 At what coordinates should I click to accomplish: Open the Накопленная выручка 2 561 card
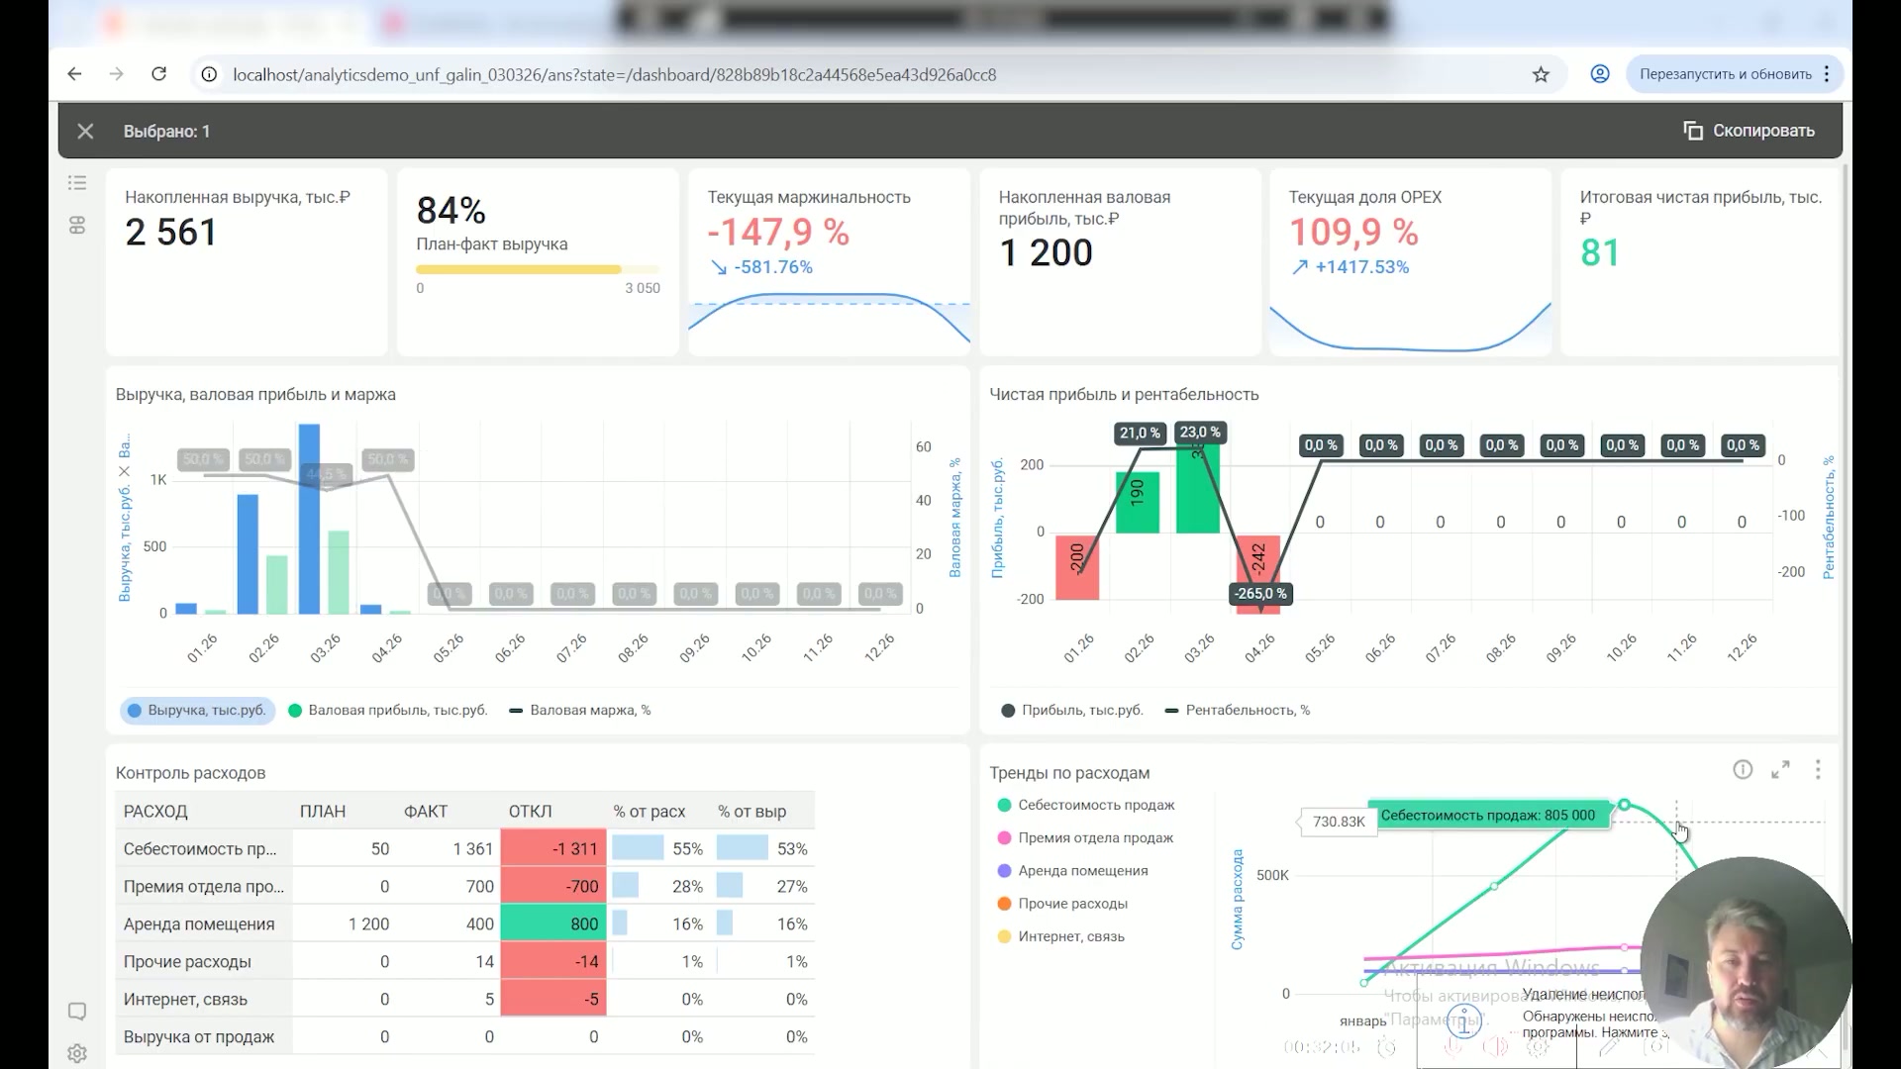[247, 261]
